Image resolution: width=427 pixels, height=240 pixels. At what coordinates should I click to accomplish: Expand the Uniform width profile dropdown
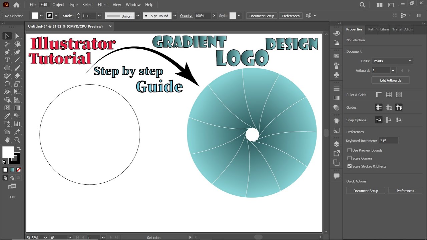tap(138, 16)
